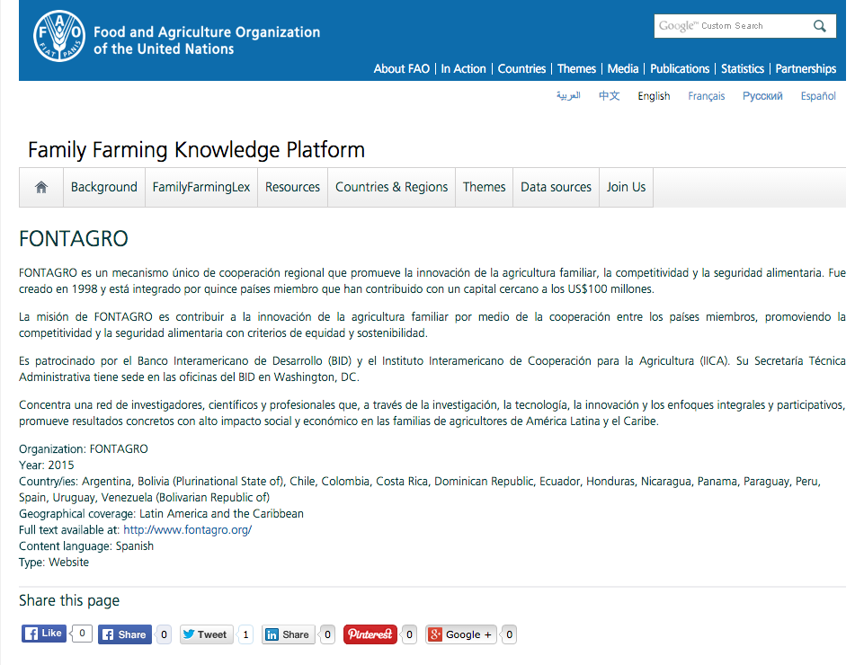This screenshot has height=665, width=864.
Task: Click the Facebook Like count bubble
Action: coord(82,633)
